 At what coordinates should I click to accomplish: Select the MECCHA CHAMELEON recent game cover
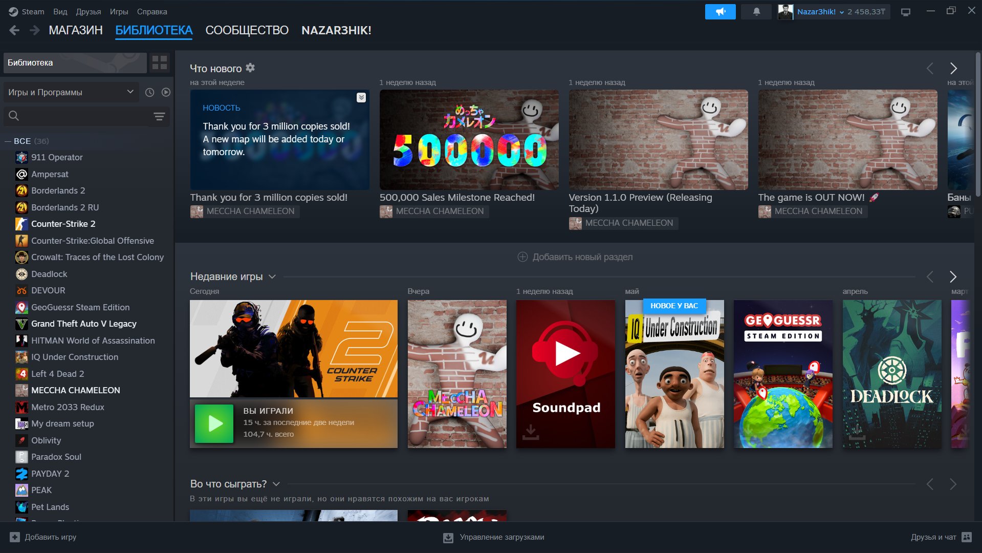click(x=457, y=374)
